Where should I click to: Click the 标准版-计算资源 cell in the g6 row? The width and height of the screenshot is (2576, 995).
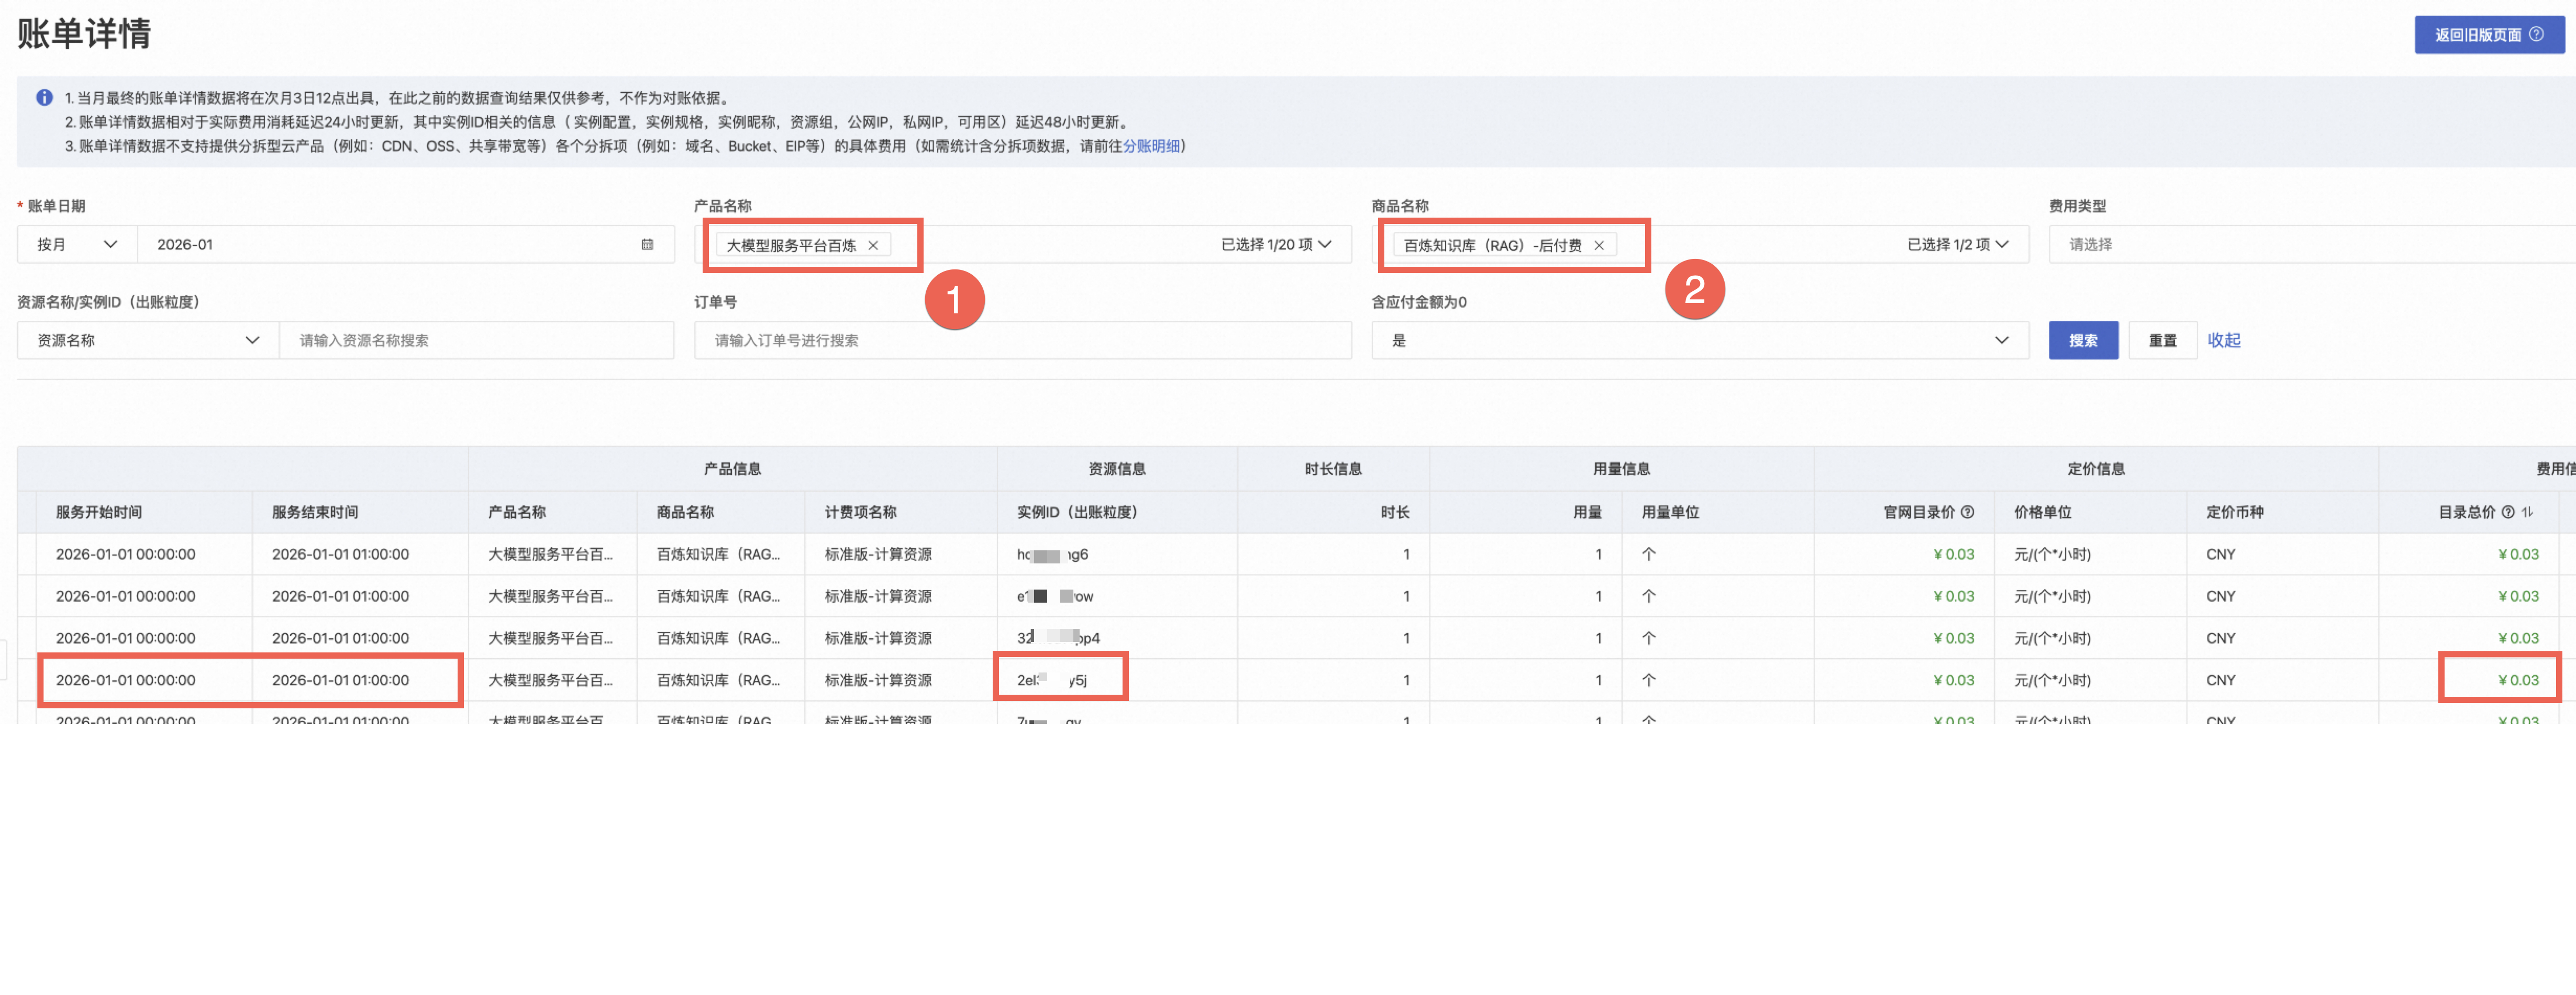[x=878, y=555]
